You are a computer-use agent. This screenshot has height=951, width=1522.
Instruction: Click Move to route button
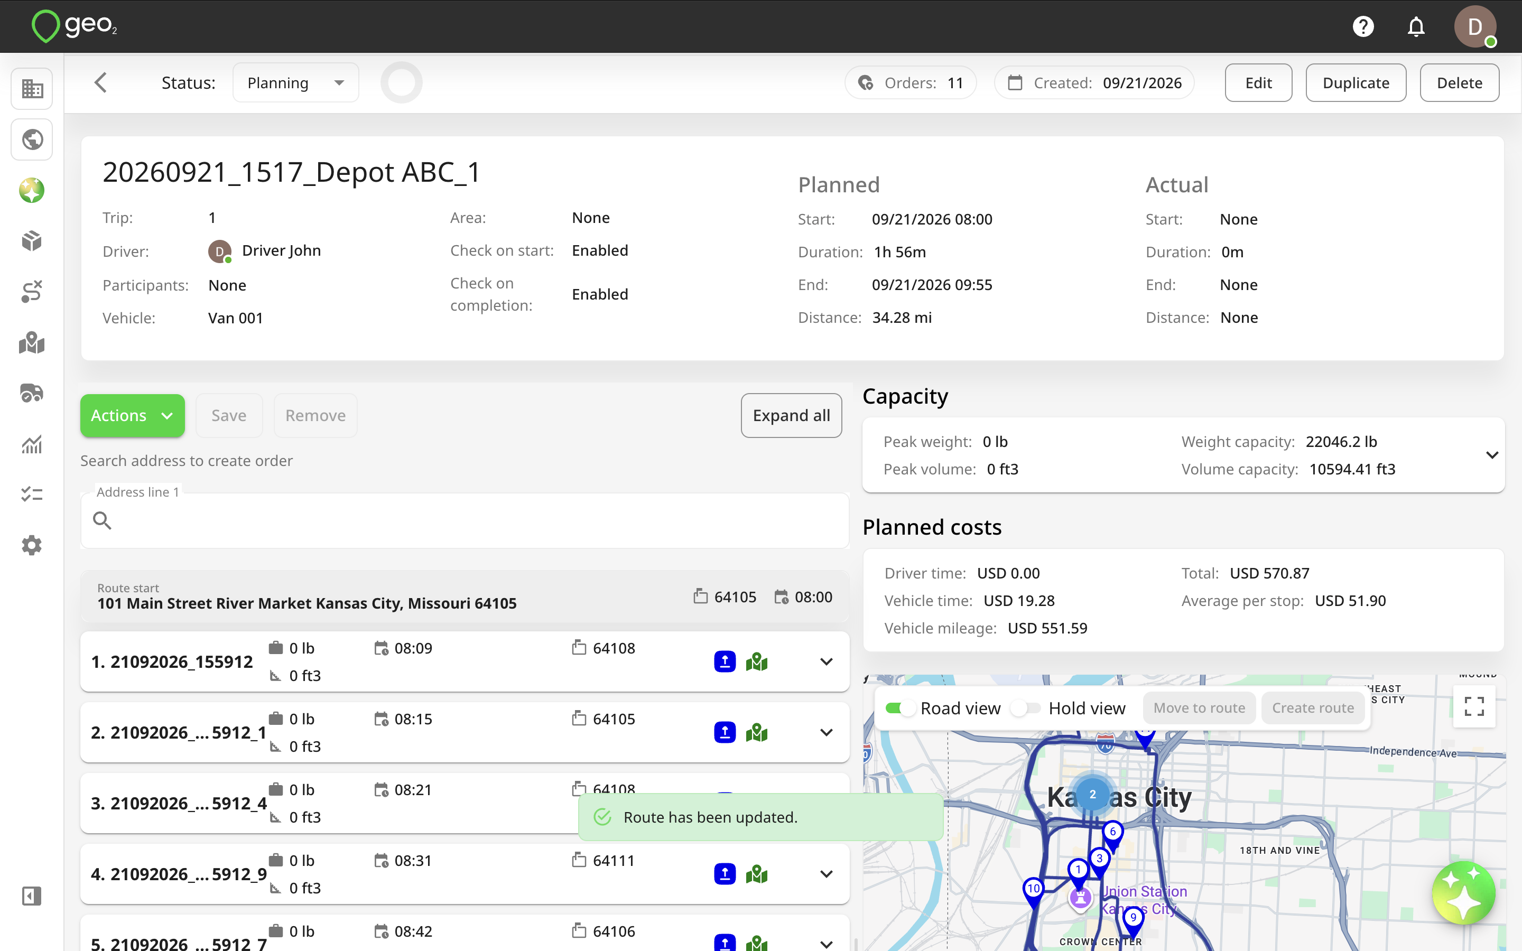click(1199, 708)
